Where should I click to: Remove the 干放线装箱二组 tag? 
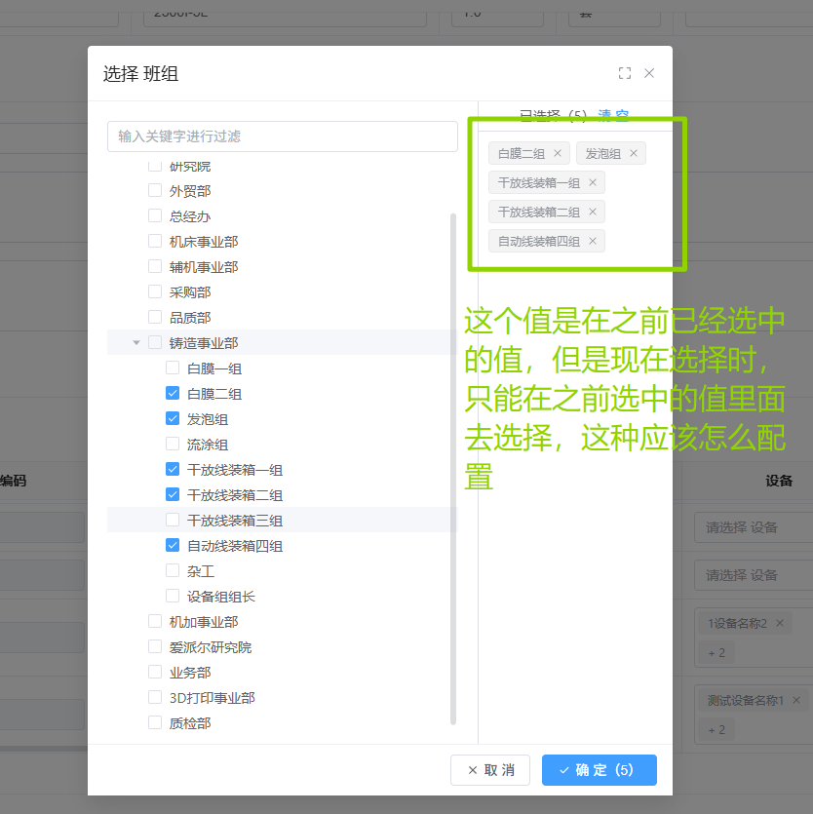click(593, 212)
